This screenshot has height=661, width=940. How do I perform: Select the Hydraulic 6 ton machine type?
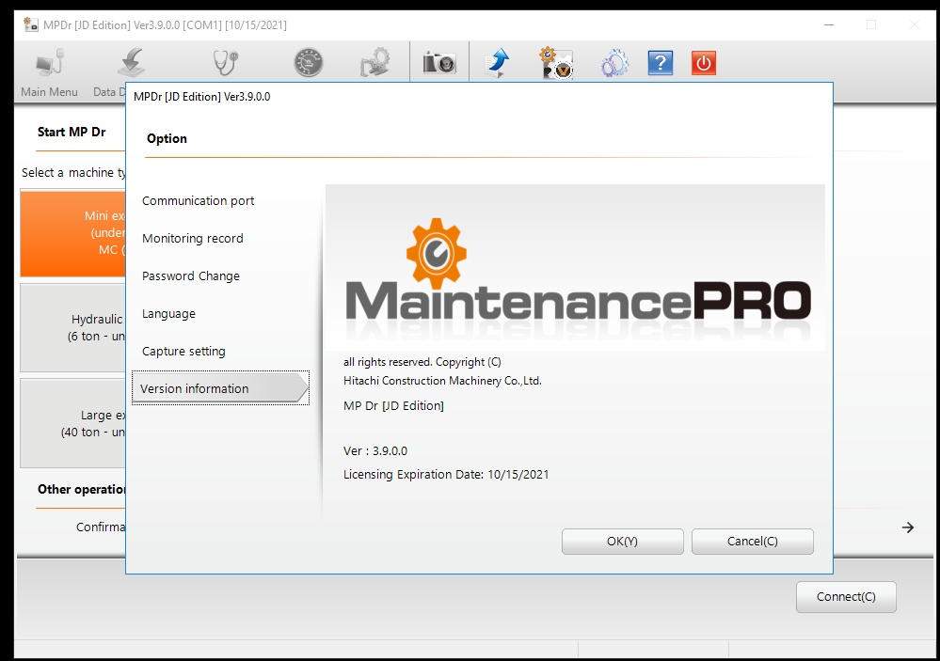(x=72, y=328)
